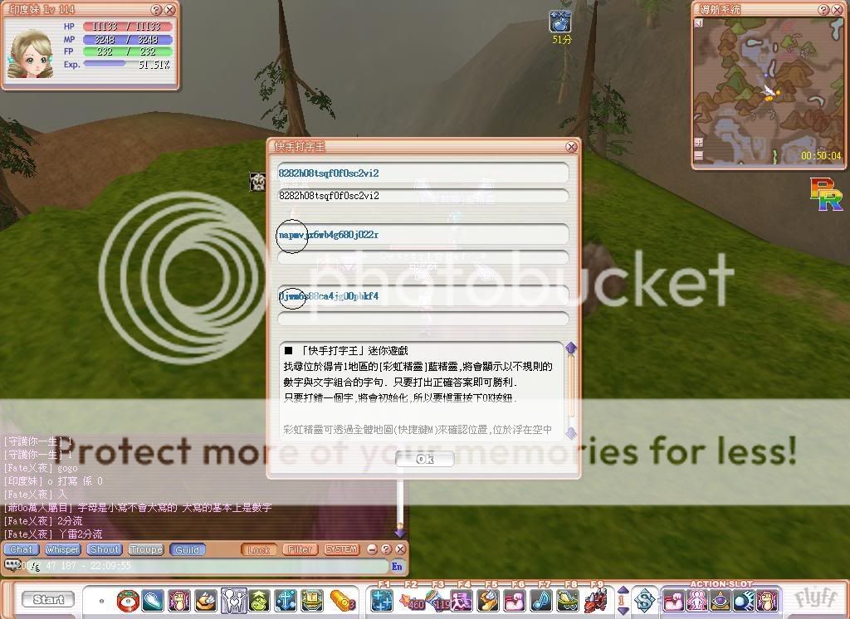Image resolution: width=850 pixels, height=619 pixels.
Task: Select the F1 hotkey slot skill icon
Action: [382, 600]
